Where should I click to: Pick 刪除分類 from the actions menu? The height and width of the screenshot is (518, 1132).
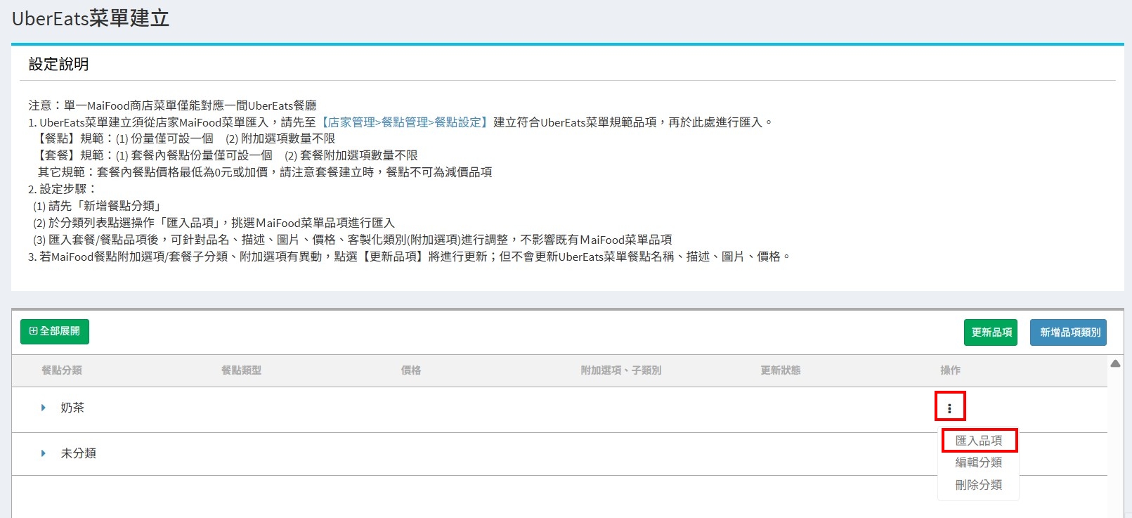pyautogui.click(x=978, y=485)
